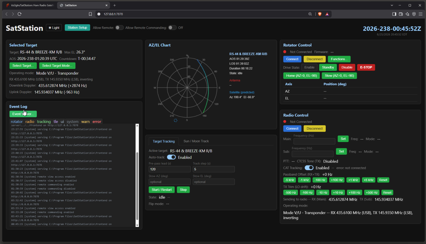Click event log scrollbar up arrow
This screenshot has width=426, height=244.
pos(137,125)
